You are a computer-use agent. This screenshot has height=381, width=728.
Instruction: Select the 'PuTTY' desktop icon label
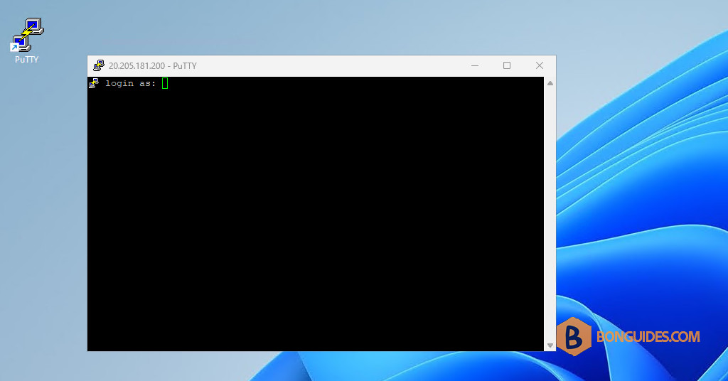pyautogui.click(x=26, y=60)
